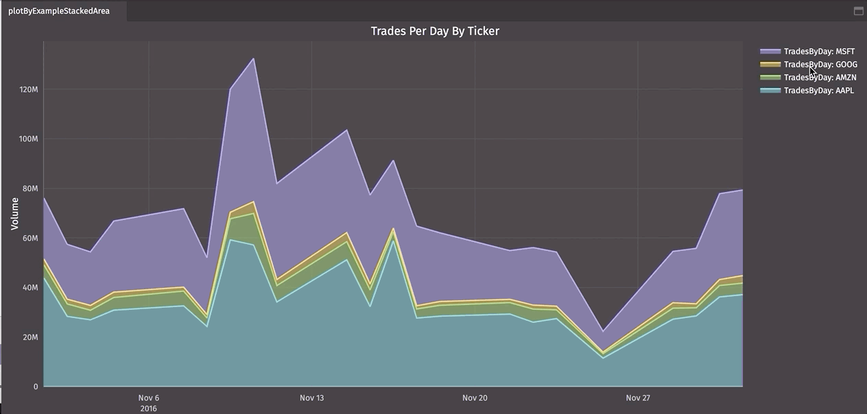Maximize the plot panel using top-right icon

click(858, 11)
